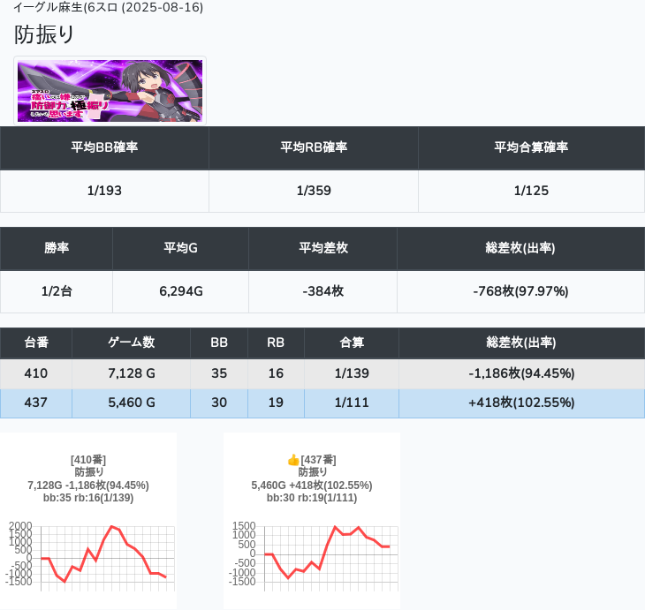
Task: Click the +418枚(102.55%) cell
Action: coord(520,403)
